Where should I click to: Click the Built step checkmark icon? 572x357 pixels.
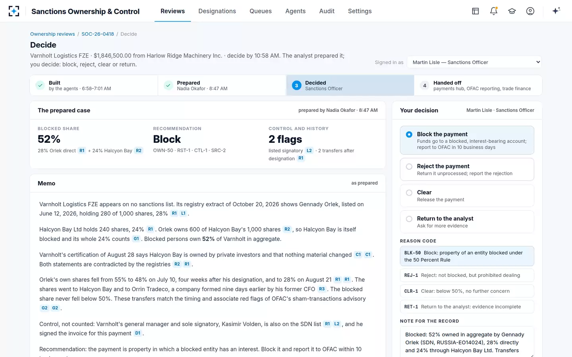[40, 85]
